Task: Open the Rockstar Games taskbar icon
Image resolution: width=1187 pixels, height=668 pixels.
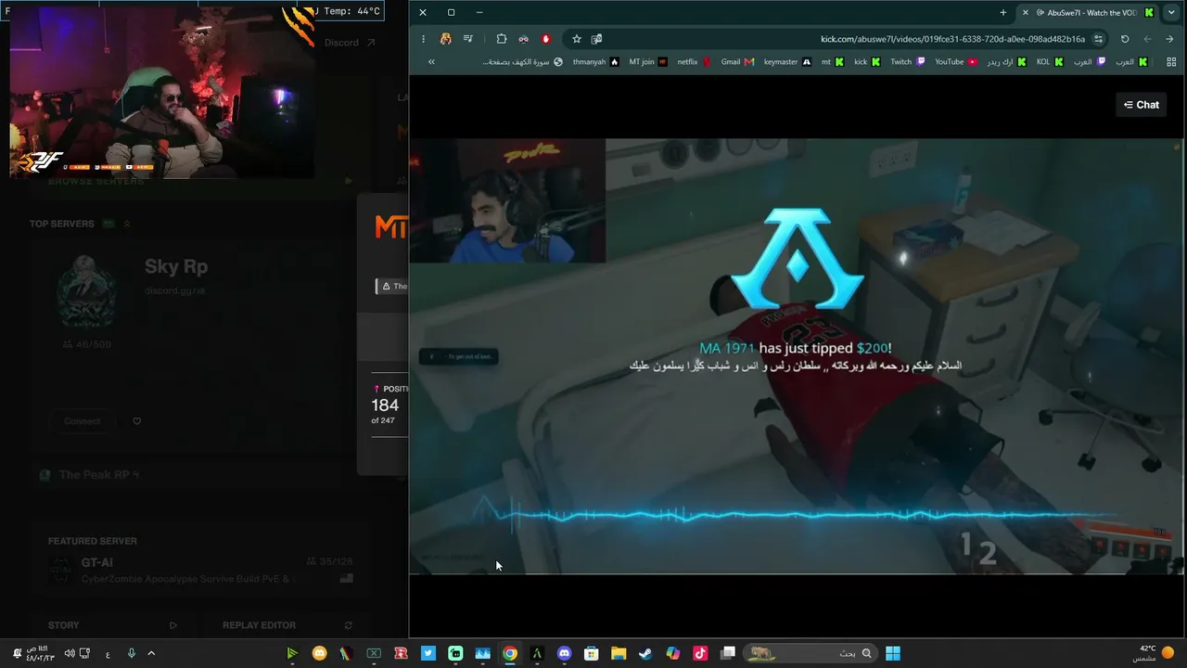Action: click(401, 653)
